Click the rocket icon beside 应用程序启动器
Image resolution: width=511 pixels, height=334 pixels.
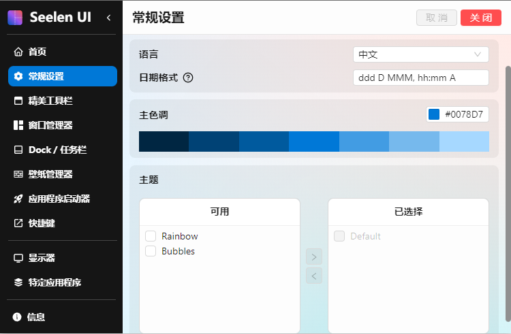click(18, 199)
